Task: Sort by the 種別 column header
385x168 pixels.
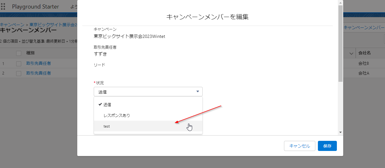Action: point(30,53)
